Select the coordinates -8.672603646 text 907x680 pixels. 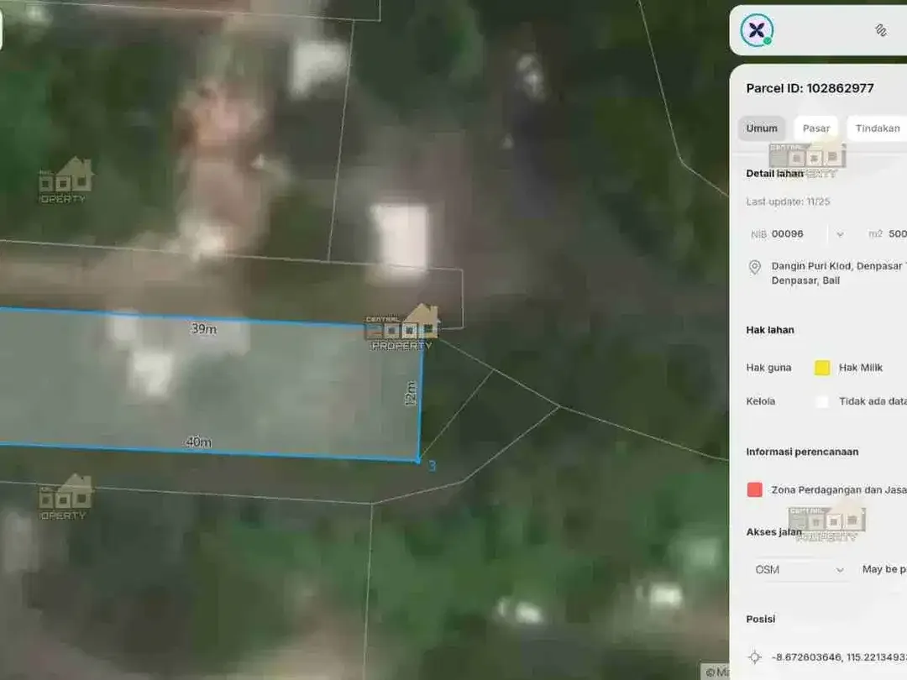pos(839,657)
